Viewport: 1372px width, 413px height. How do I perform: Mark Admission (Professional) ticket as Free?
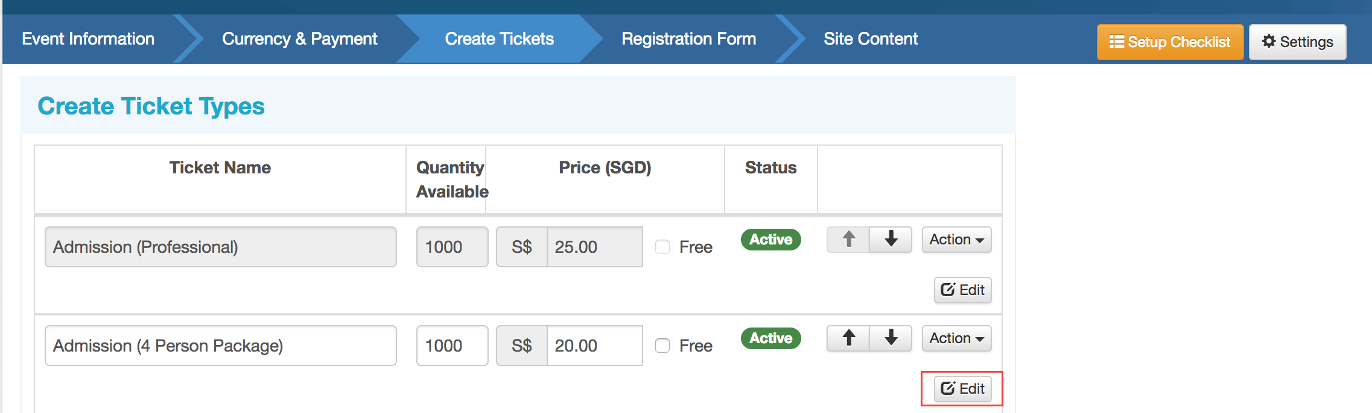[662, 247]
